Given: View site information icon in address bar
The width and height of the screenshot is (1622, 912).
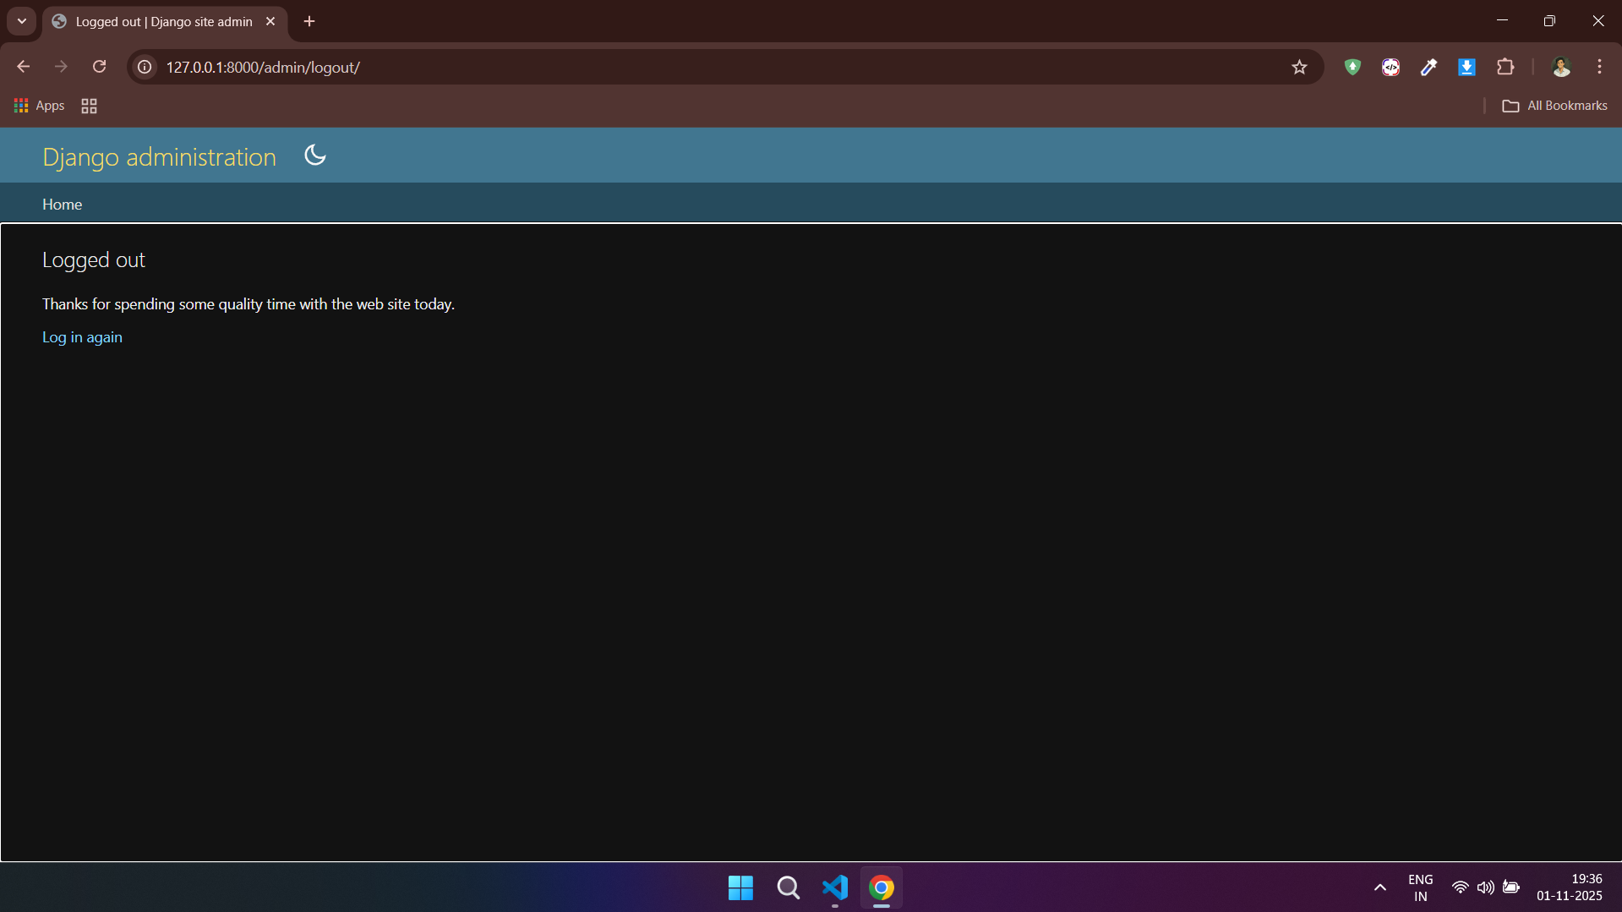Looking at the screenshot, I should [145, 67].
